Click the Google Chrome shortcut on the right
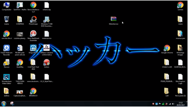 coord(167,48)
